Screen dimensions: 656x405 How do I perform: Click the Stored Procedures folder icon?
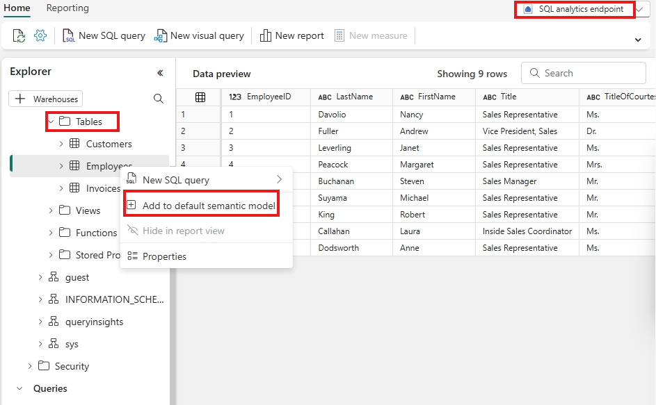65,254
